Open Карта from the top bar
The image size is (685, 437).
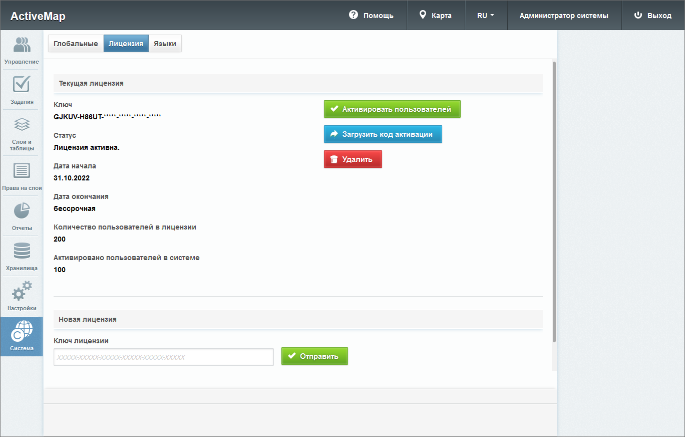pos(435,16)
